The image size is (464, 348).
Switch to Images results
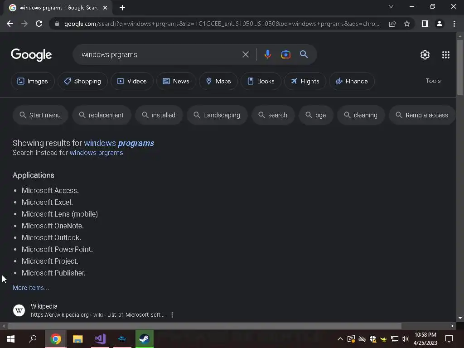(x=33, y=81)
